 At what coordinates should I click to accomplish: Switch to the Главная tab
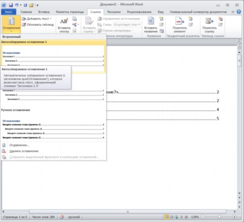click(x=26, y=12)
